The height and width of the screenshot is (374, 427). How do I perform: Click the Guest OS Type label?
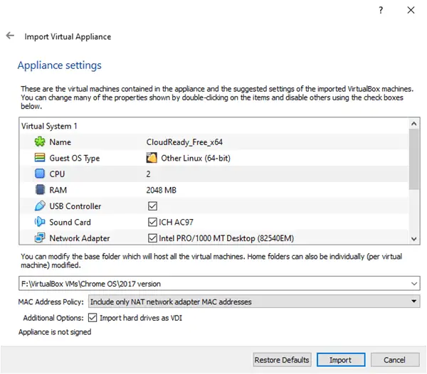pos(74,158)
